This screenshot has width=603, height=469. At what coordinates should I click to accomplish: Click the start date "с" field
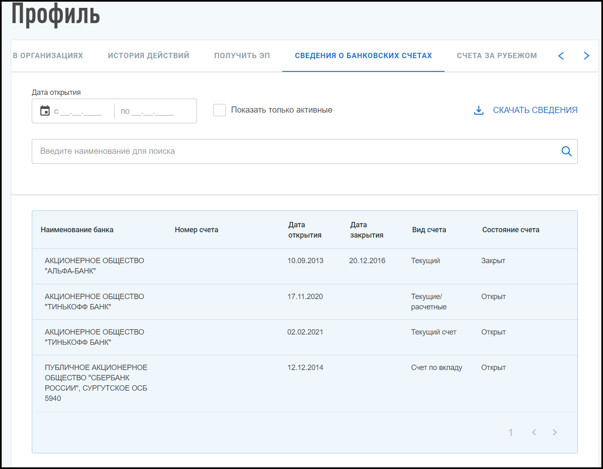[81, 111]
